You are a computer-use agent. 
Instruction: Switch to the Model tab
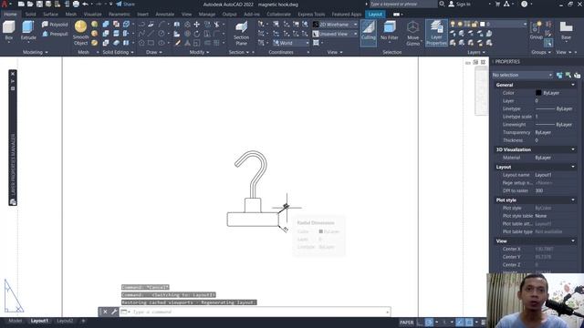coord(16,321)
